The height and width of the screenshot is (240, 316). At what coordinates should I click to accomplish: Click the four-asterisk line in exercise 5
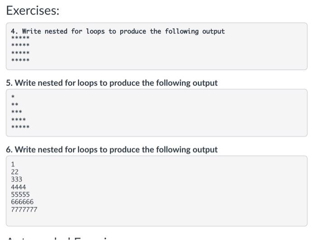(19, 120)
